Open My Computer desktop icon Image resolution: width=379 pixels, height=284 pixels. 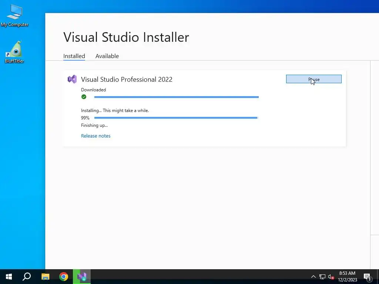pos(14,16)
